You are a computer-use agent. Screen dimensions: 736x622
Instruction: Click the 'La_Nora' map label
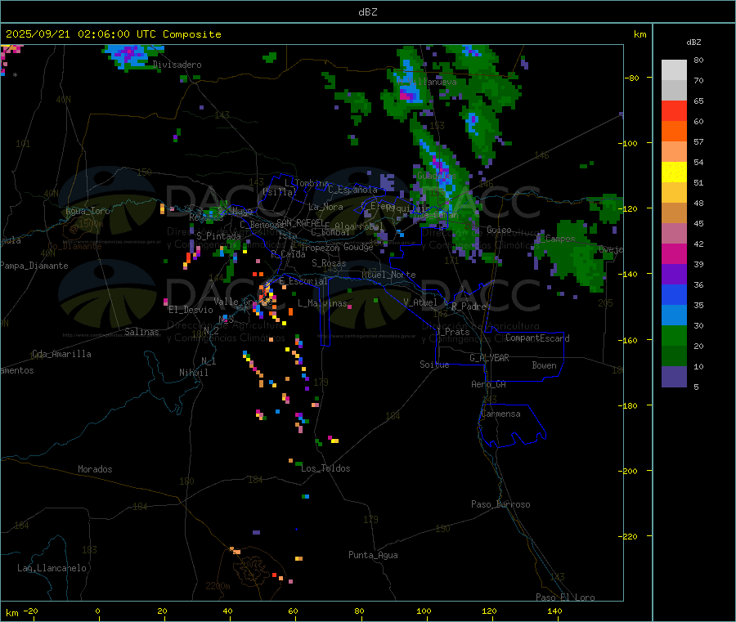[325, 207]
